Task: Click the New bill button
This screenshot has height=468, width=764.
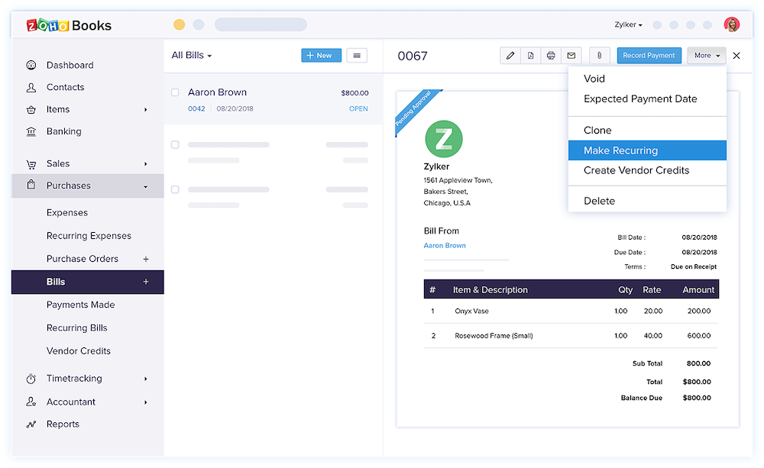Action: (321, 56)
